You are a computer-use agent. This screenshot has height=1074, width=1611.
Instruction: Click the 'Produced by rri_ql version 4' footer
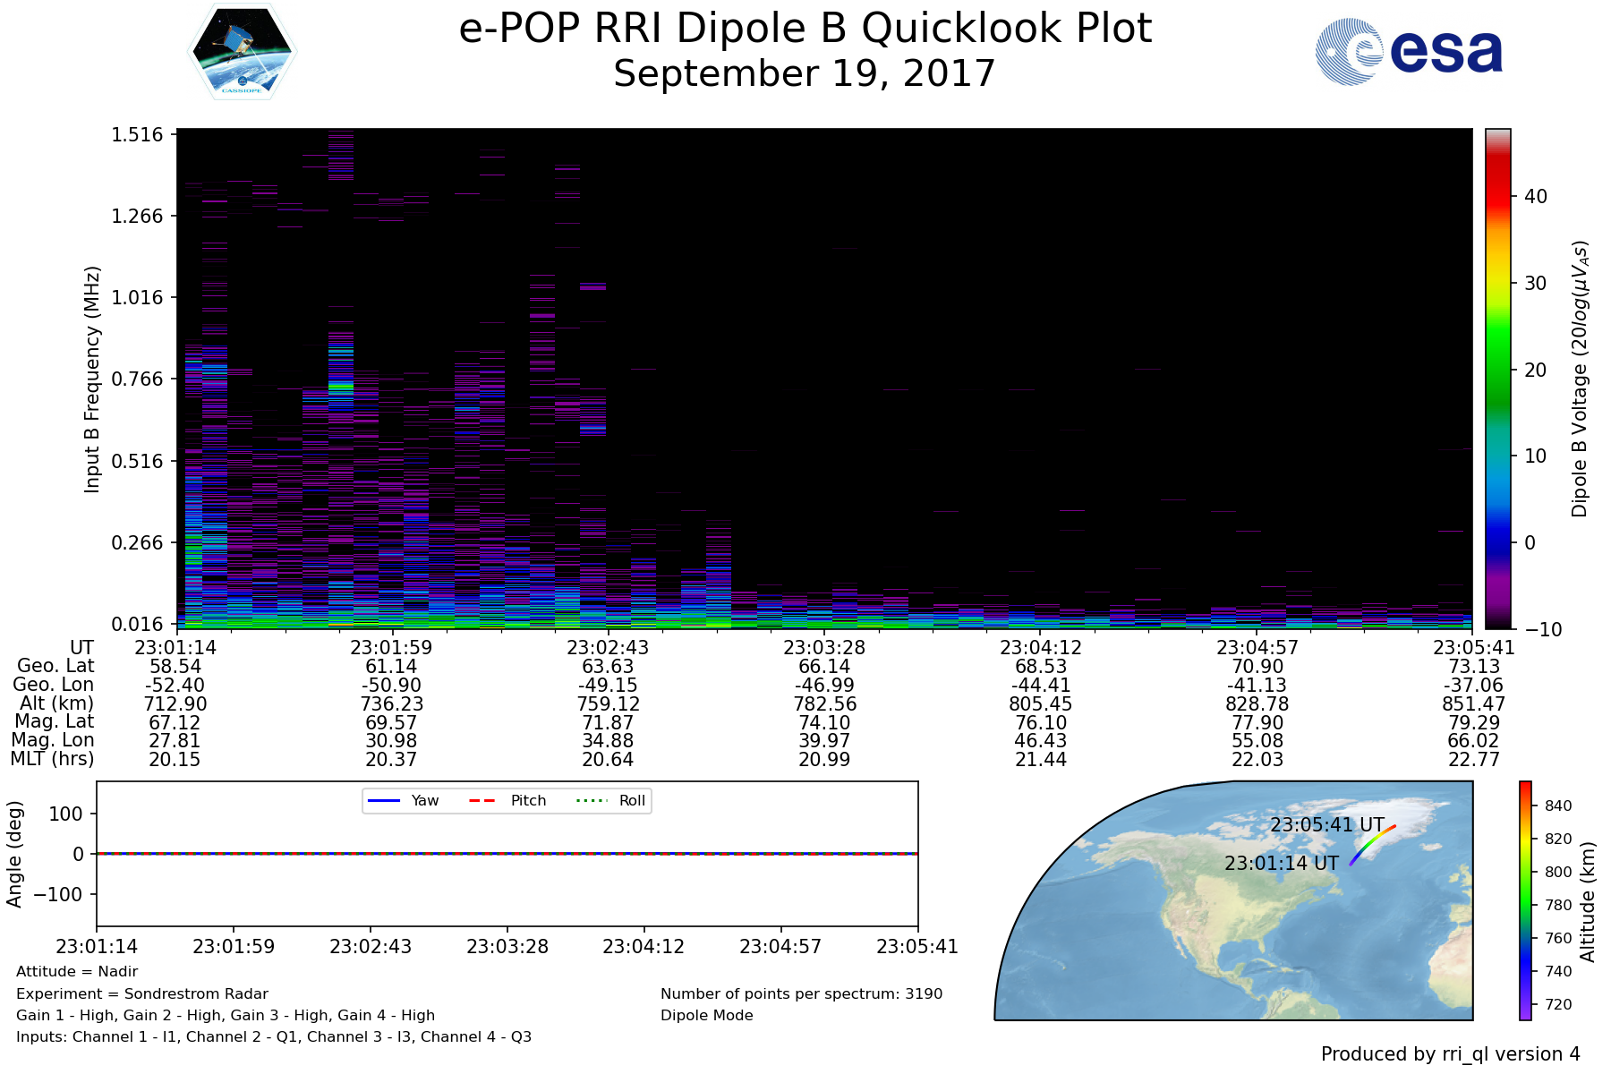click(x=1450, y=1053)
